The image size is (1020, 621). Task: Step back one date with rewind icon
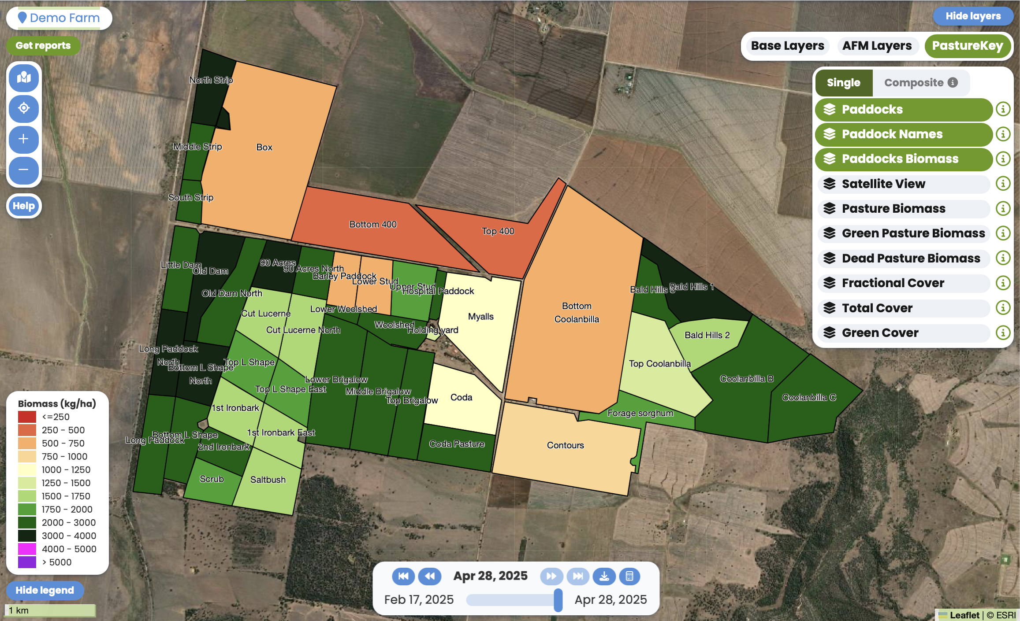pyautogui.click(x=429, y=576)
